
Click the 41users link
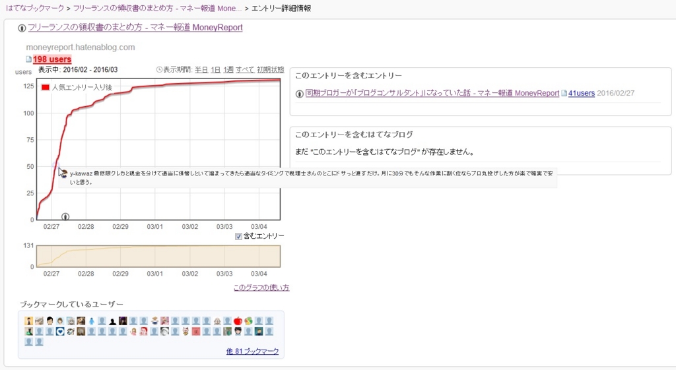(x=581, y=93)
